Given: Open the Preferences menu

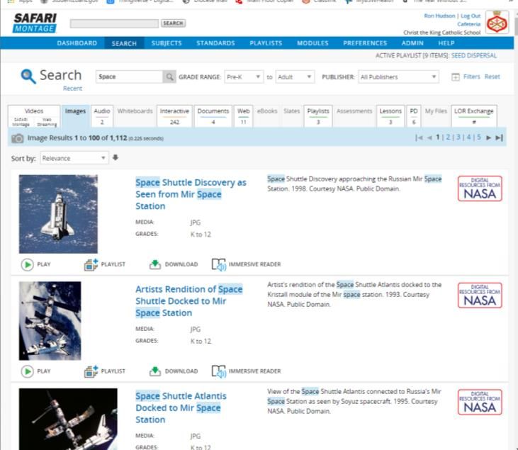Looking at the screenshot, I should [365, 43].
